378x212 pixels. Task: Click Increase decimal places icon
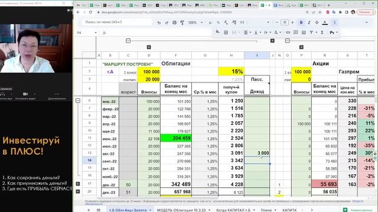(234, 22)
